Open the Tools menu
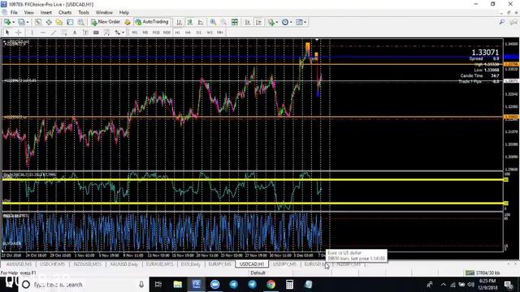The image size is (520, 292). point(84,13)
